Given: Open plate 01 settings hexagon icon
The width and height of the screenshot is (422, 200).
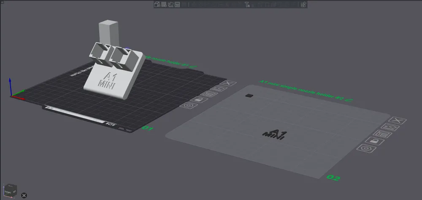Looking at the screenshot, I should tap(189, 105).
